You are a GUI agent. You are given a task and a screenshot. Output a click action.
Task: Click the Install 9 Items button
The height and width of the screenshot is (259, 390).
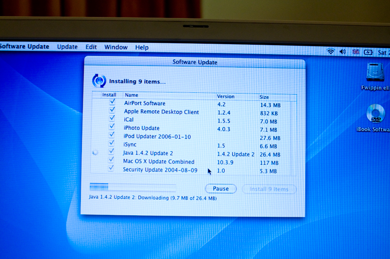[269, 189]
